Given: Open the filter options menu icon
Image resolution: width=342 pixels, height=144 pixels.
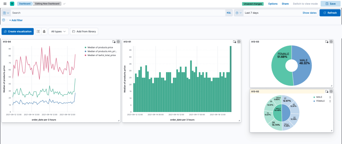Looking at the screenshot, I should click(x=3, y=20).
